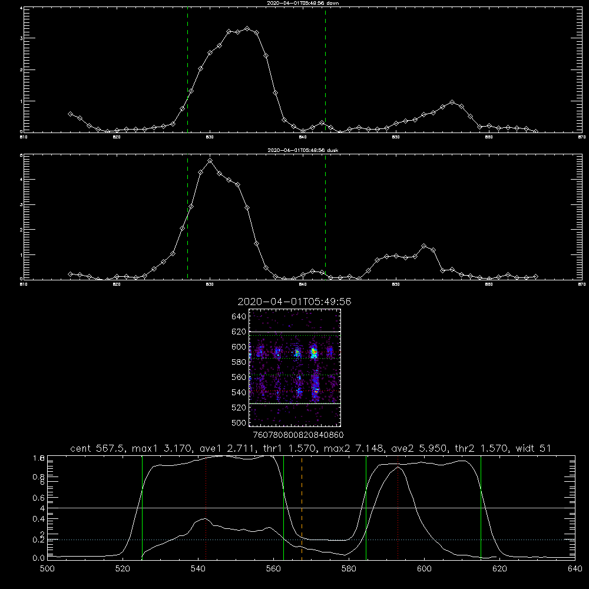Click the red dotted peak line near 542

point(206,507)
